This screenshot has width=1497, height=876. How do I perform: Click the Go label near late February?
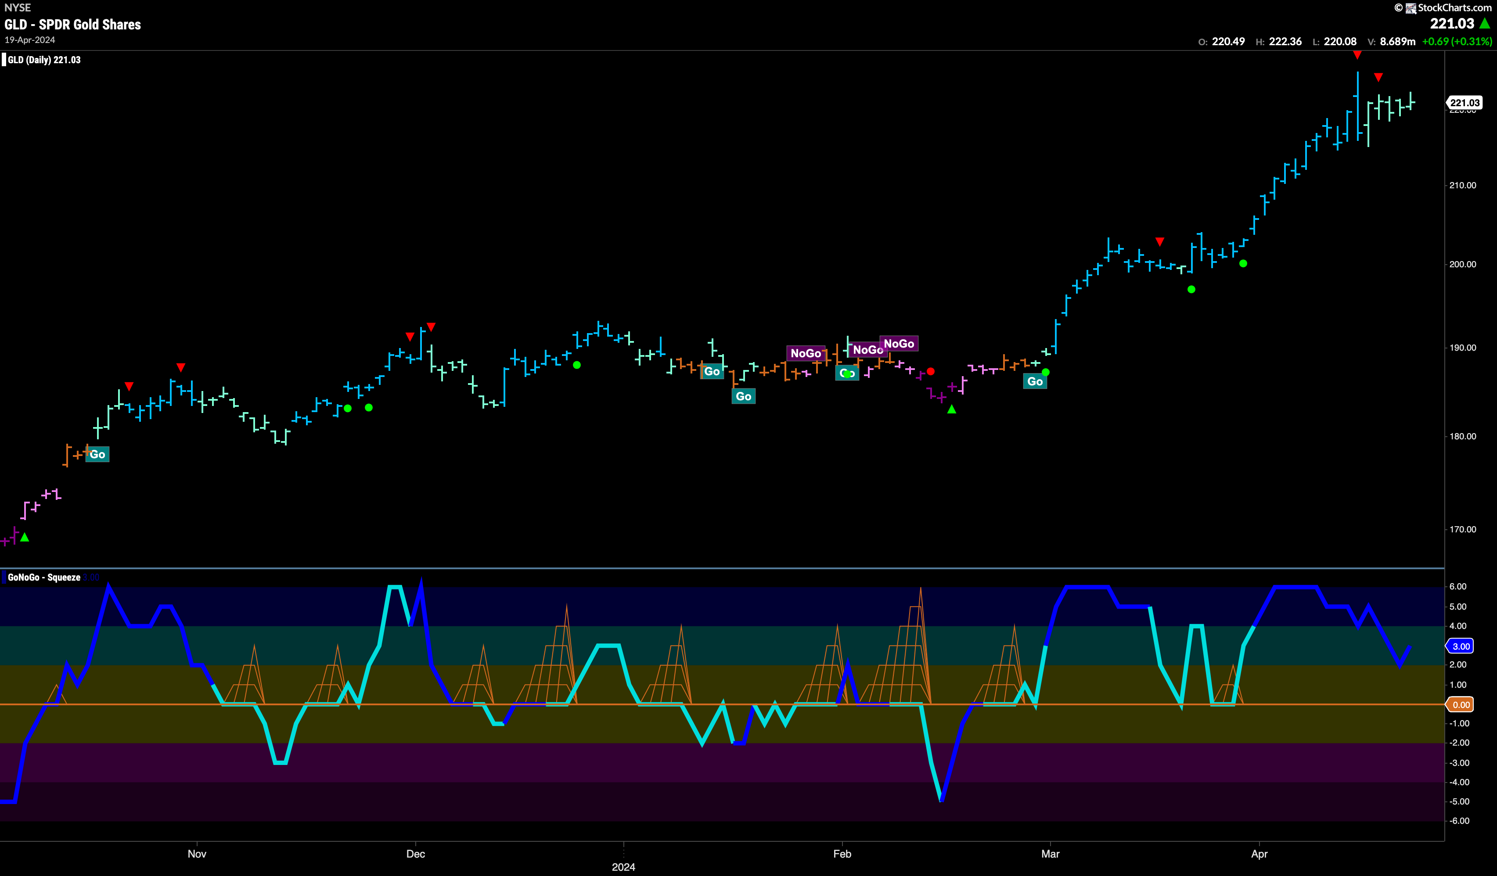(x=1035, y=381)
